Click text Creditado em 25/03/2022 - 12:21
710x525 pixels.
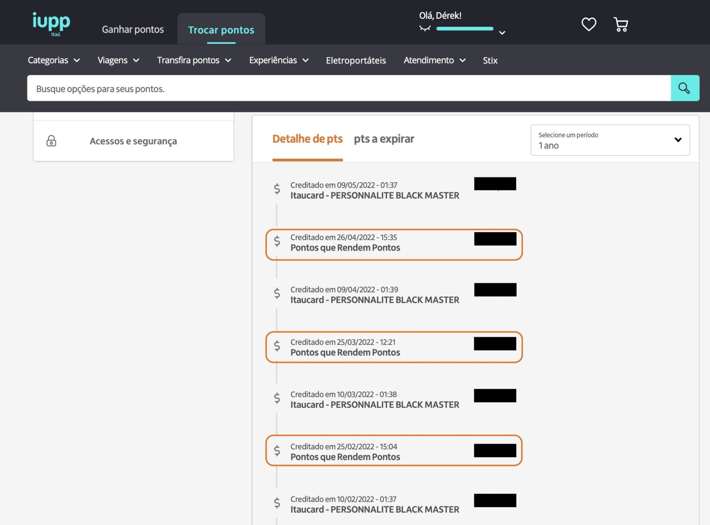343,342
